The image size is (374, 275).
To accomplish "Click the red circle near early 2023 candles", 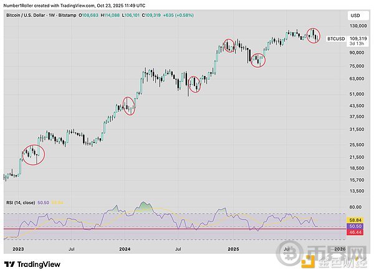I will [33, 154].
